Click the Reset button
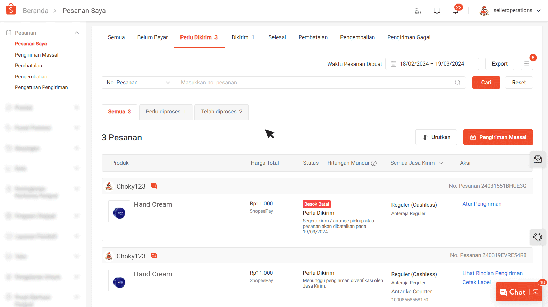548x307 pixels. (519, 83)
